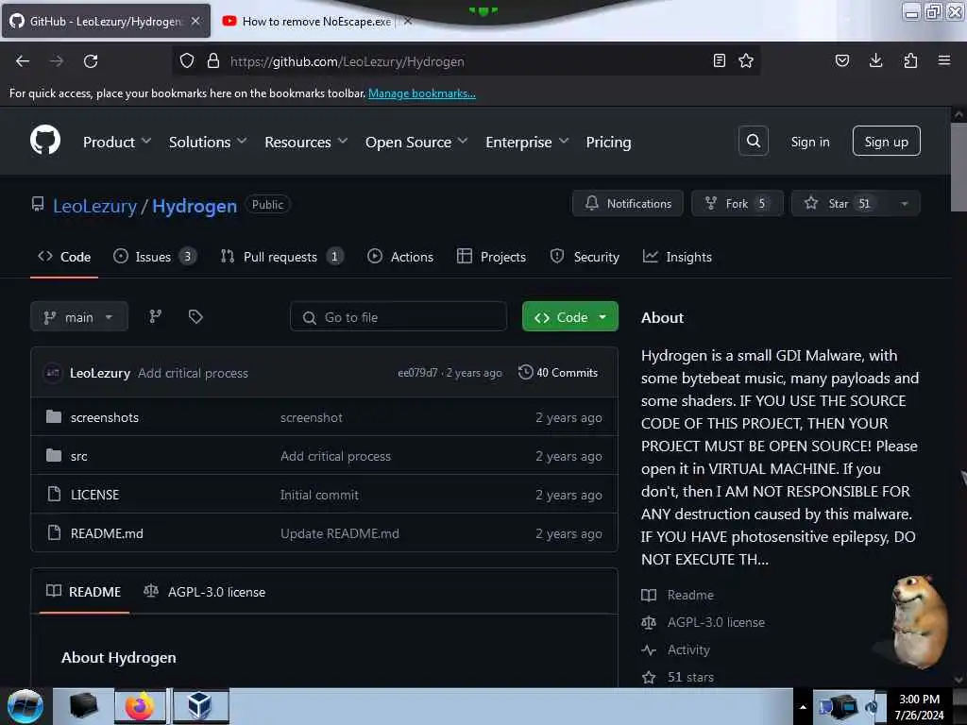Show hidden tray icons arrow
The width and height of the screenshot is (967, 725).
[x=803, y=707]
